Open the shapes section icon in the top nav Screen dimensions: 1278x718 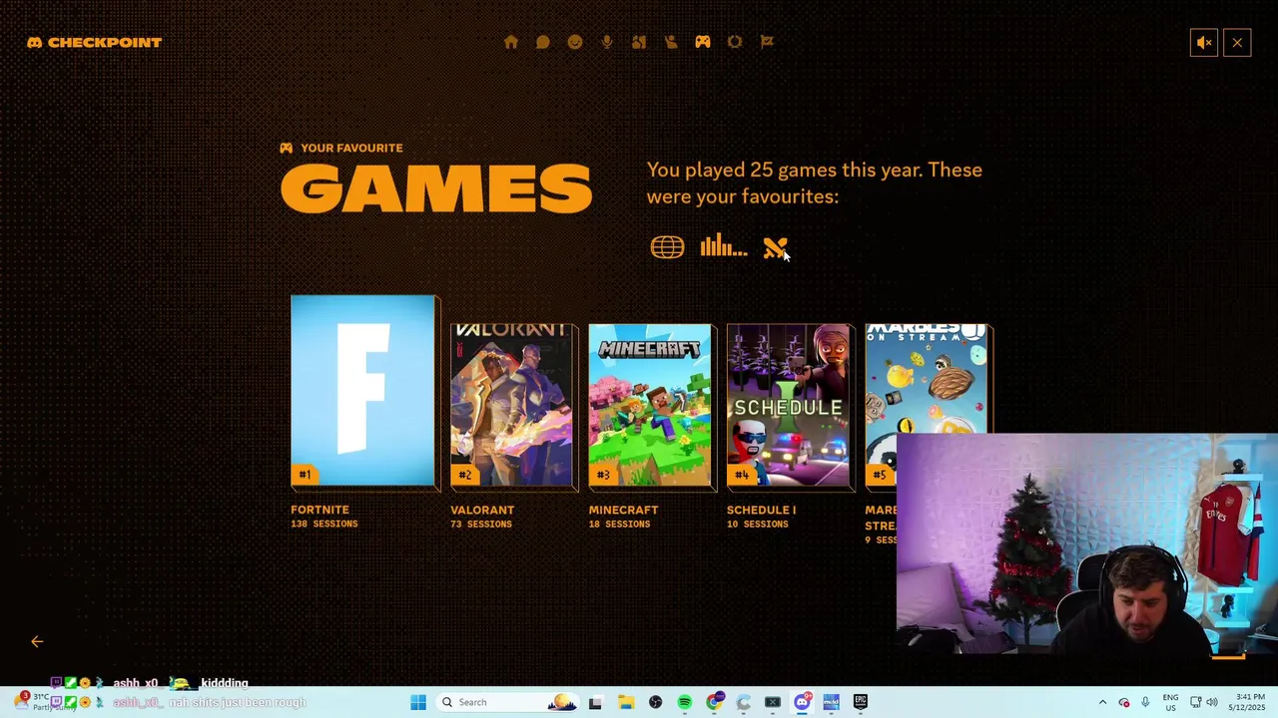point(639,42)
